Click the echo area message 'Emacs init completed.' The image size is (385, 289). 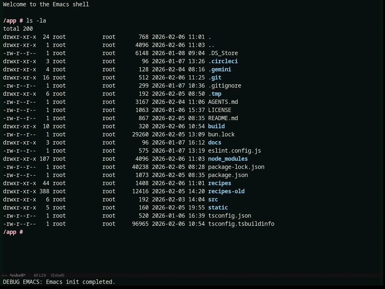pyautogui.click(x=81, y=282)
